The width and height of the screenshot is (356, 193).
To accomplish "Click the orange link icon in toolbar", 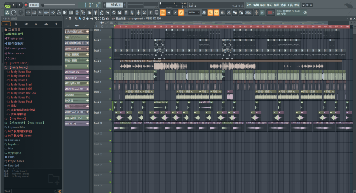I will click(x=181, y=12).
